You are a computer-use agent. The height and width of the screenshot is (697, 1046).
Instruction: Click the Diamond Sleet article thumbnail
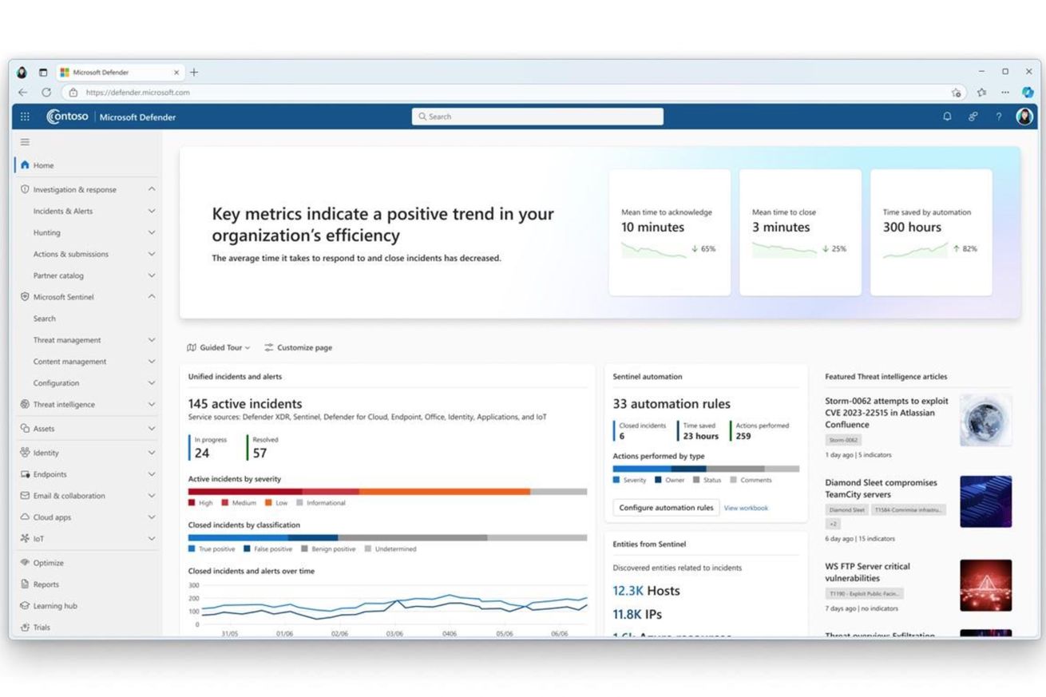point(985,501)
